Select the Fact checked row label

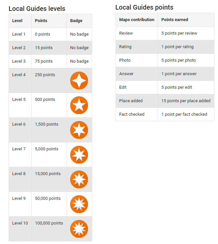pos(132,114)
